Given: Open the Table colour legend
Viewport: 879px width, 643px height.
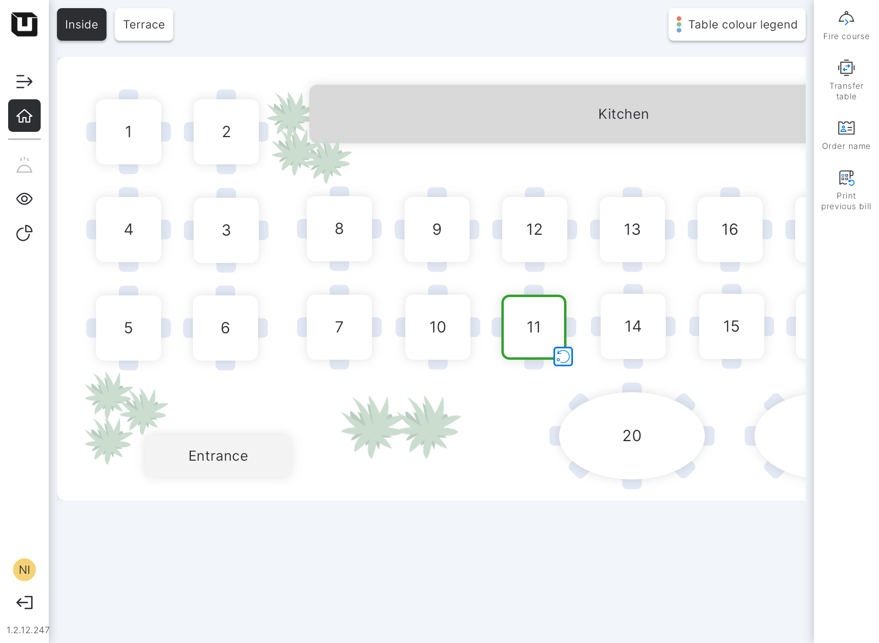Looking at the screenshot, I should 737,24.
